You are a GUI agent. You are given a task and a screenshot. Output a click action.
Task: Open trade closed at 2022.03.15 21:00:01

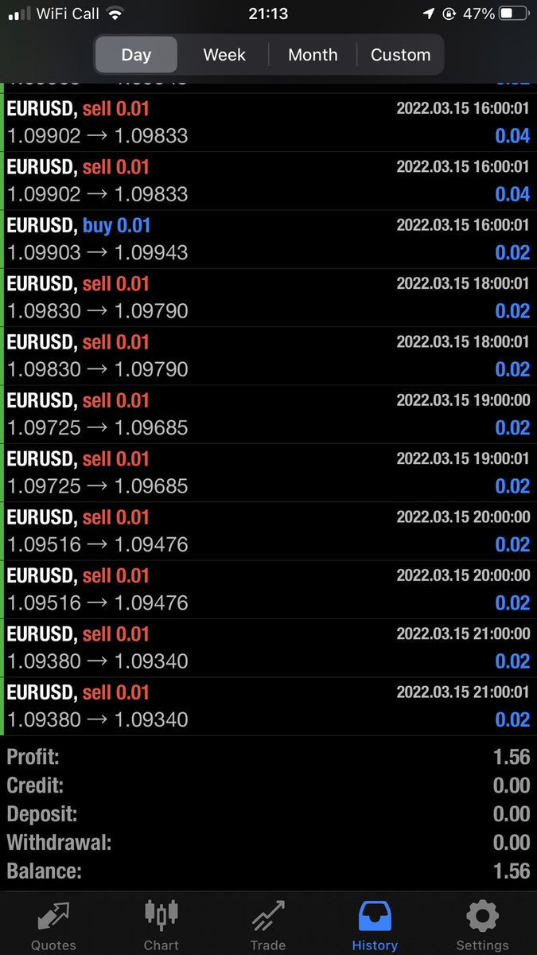[268, 706]
